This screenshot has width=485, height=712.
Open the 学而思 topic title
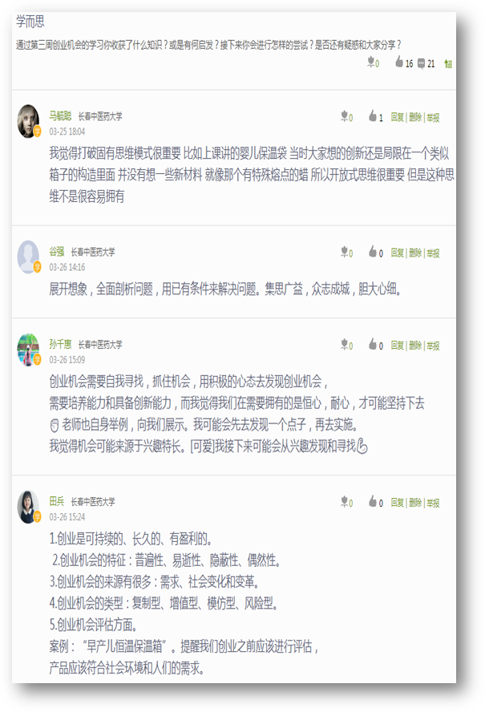(x=30, y=22)
